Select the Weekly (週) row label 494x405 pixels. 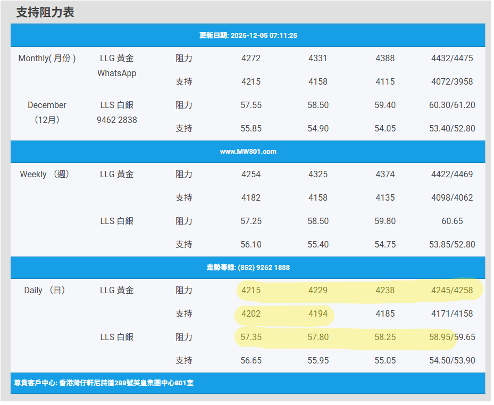(x=45, y=175)
